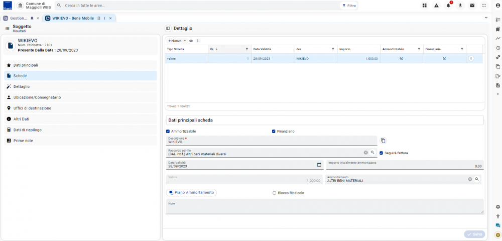Switch to the Gestion... tab
The width and height of the screenshot is (502, 241).
click(x=18, y=18)
